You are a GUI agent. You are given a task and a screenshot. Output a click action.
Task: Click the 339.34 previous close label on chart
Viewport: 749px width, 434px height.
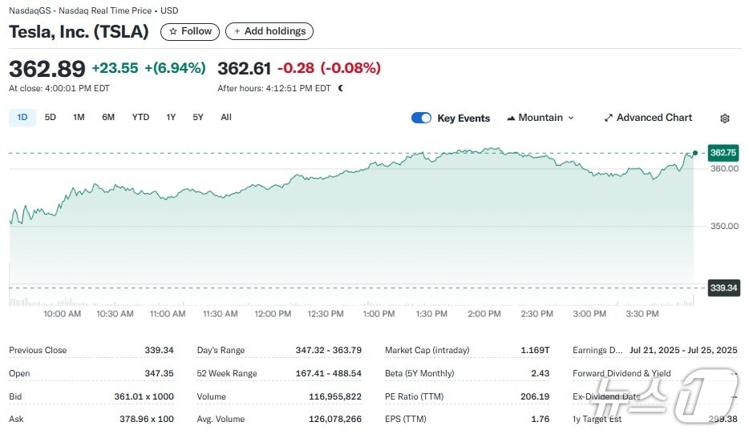(723, 287)
